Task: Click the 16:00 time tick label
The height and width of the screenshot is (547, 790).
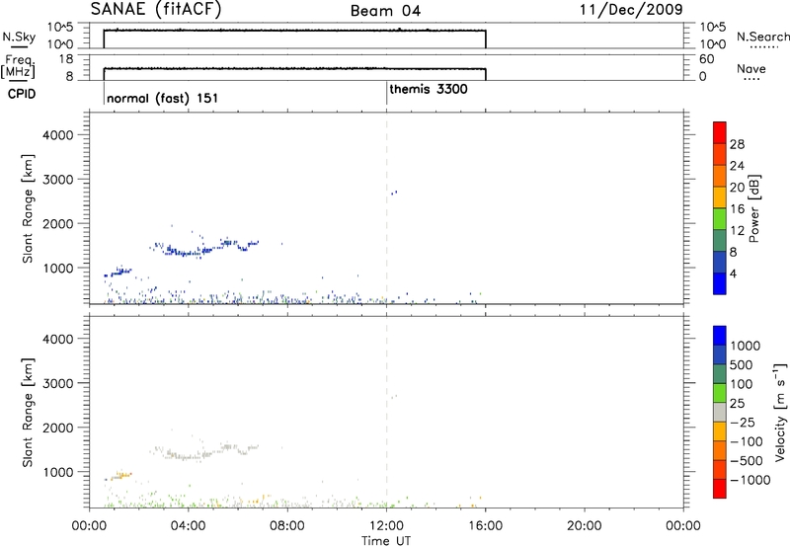Action: point(485,526)
